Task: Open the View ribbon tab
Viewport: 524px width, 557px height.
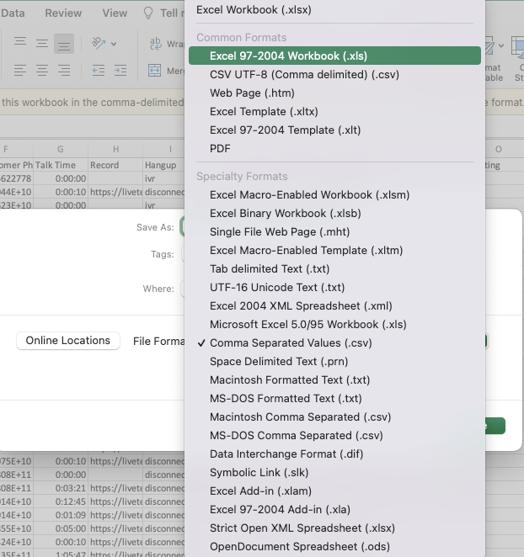Action: coord(115,13)
